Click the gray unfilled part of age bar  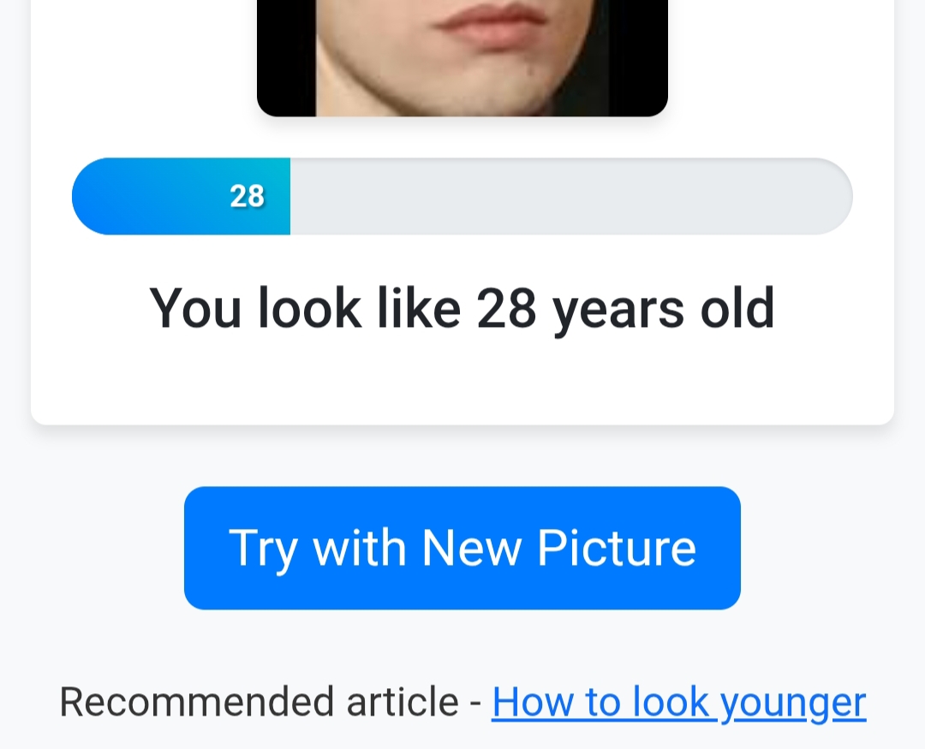(565, 196)
